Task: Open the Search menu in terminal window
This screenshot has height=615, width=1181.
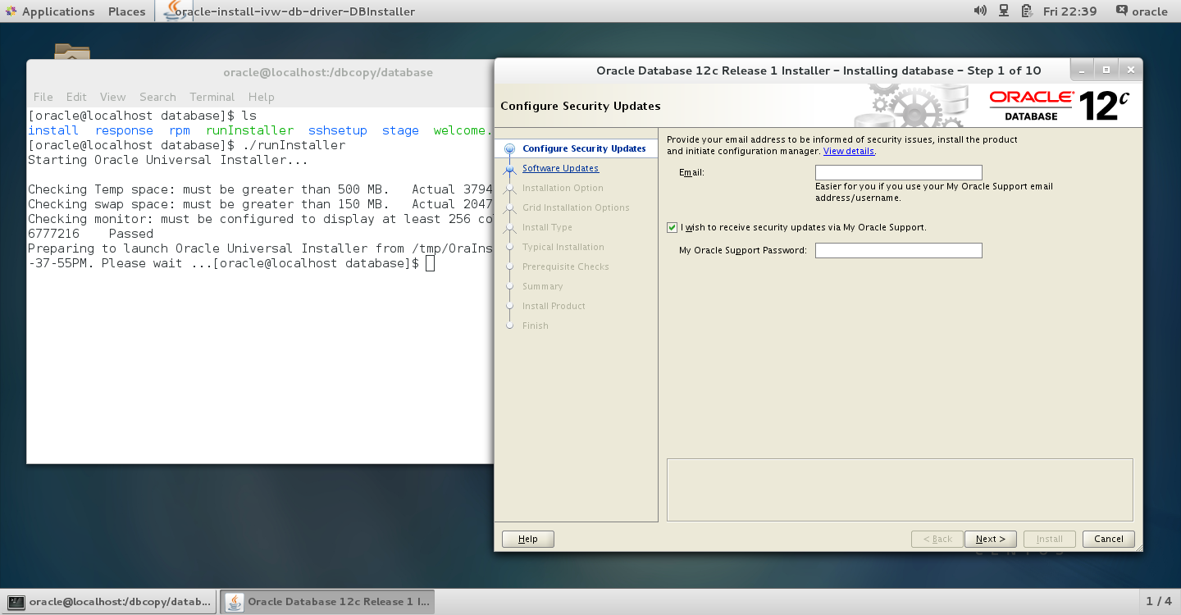Action: pyautogui.click(x=157, y=97)
